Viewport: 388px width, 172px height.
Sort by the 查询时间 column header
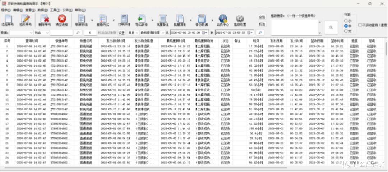(32, 41)
